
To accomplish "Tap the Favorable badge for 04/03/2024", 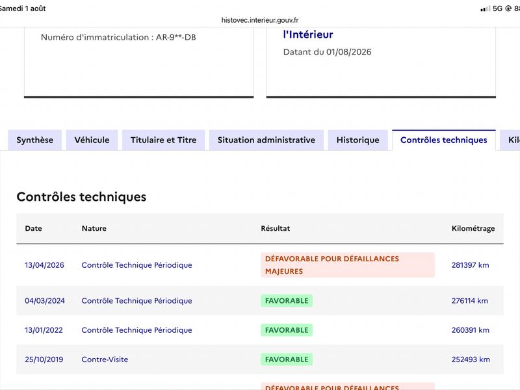I will click(x=287, y=301).
